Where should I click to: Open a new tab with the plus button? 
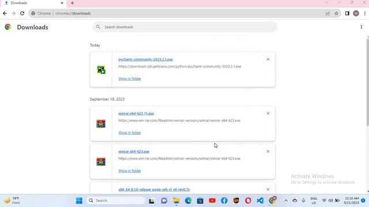click(x=72, y=3)
